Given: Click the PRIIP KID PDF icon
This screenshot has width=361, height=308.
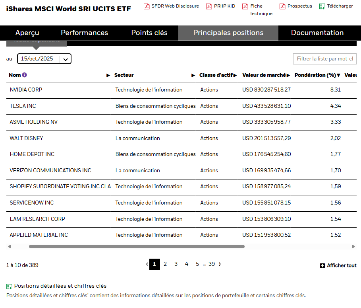Looking at the screenshot, I should click(x=209, y=6).
